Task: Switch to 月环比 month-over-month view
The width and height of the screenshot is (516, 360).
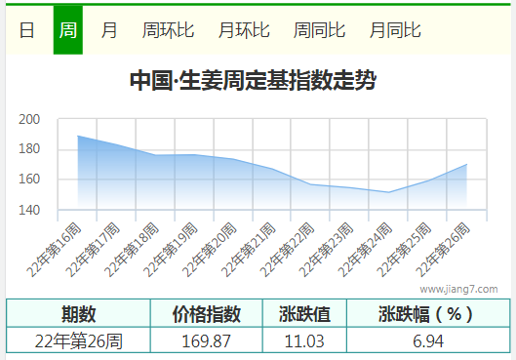Action: [x=244, y=30]
